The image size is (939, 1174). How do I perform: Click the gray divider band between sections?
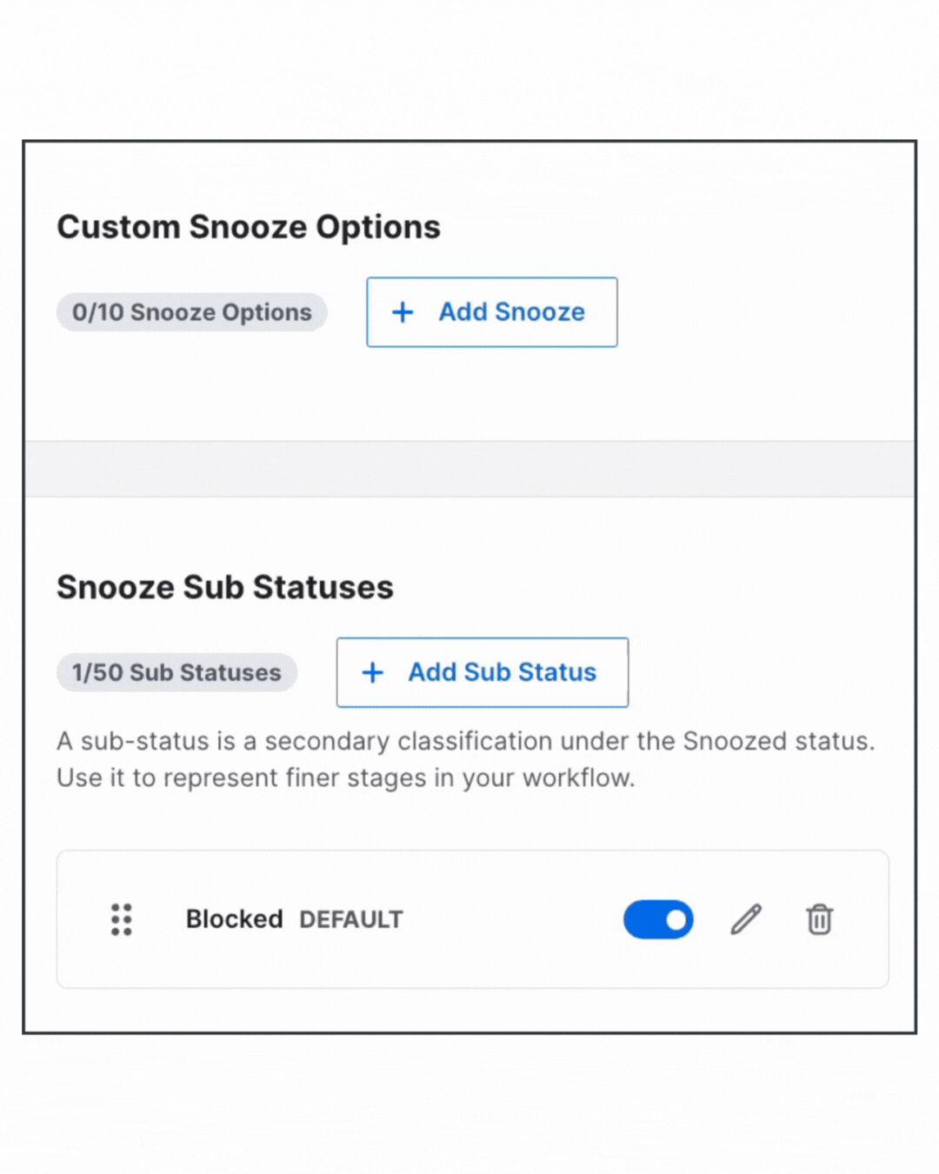point(469,469)
